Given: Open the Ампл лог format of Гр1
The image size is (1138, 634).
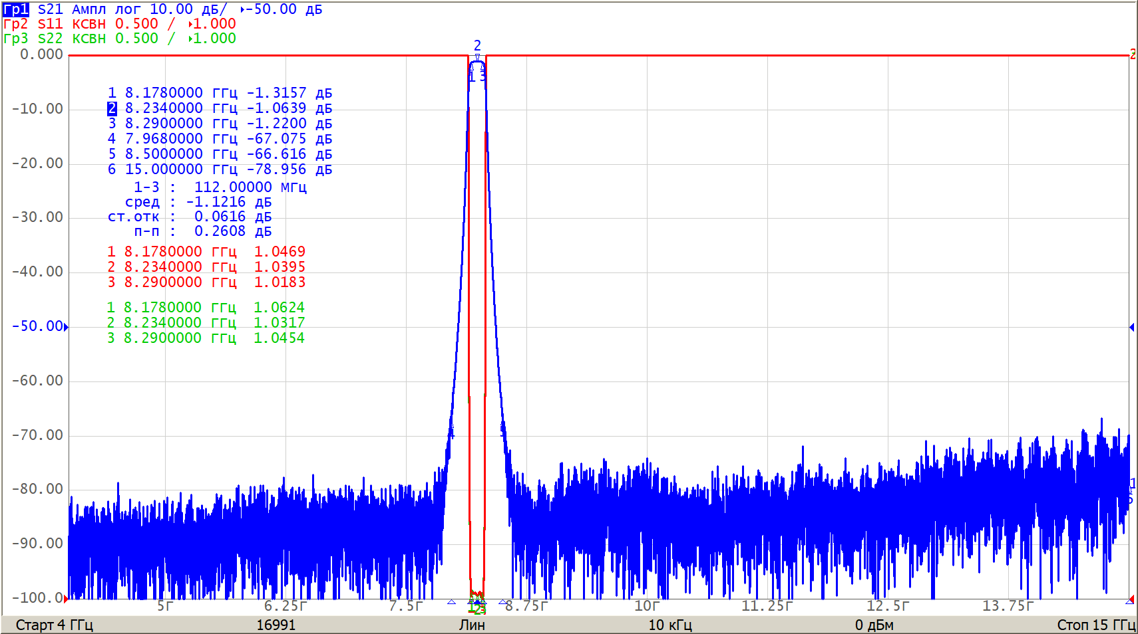Looking at the screenshot, I should [106, 9].
